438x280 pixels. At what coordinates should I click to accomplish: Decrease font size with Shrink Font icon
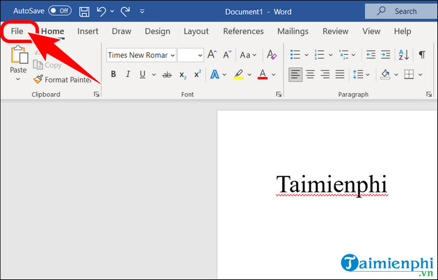coord(227,55)
